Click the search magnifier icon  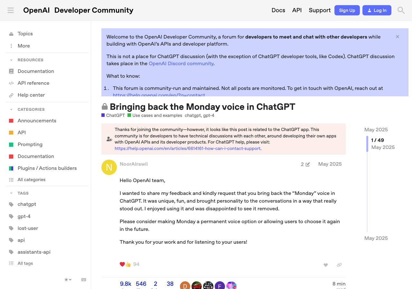click(x=401, y=10)
